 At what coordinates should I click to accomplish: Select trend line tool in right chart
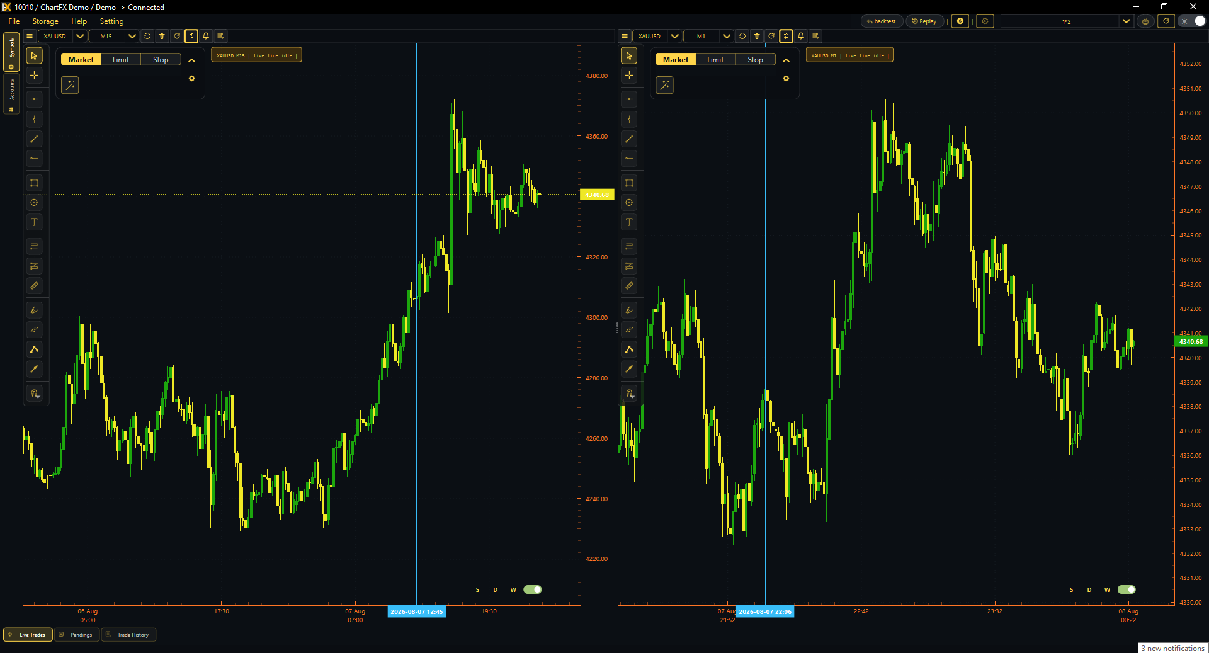[629, 139]
